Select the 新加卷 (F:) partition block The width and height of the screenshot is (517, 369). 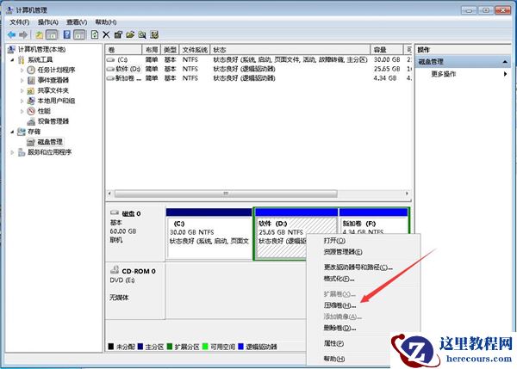coord(374,221)
